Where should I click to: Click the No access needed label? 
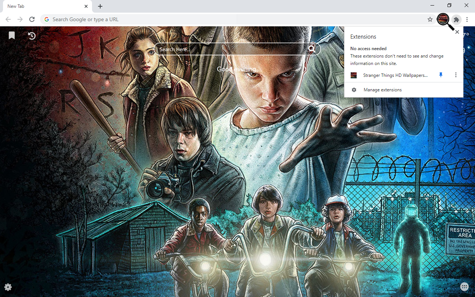pyautogui.click(x=368, y=49)
